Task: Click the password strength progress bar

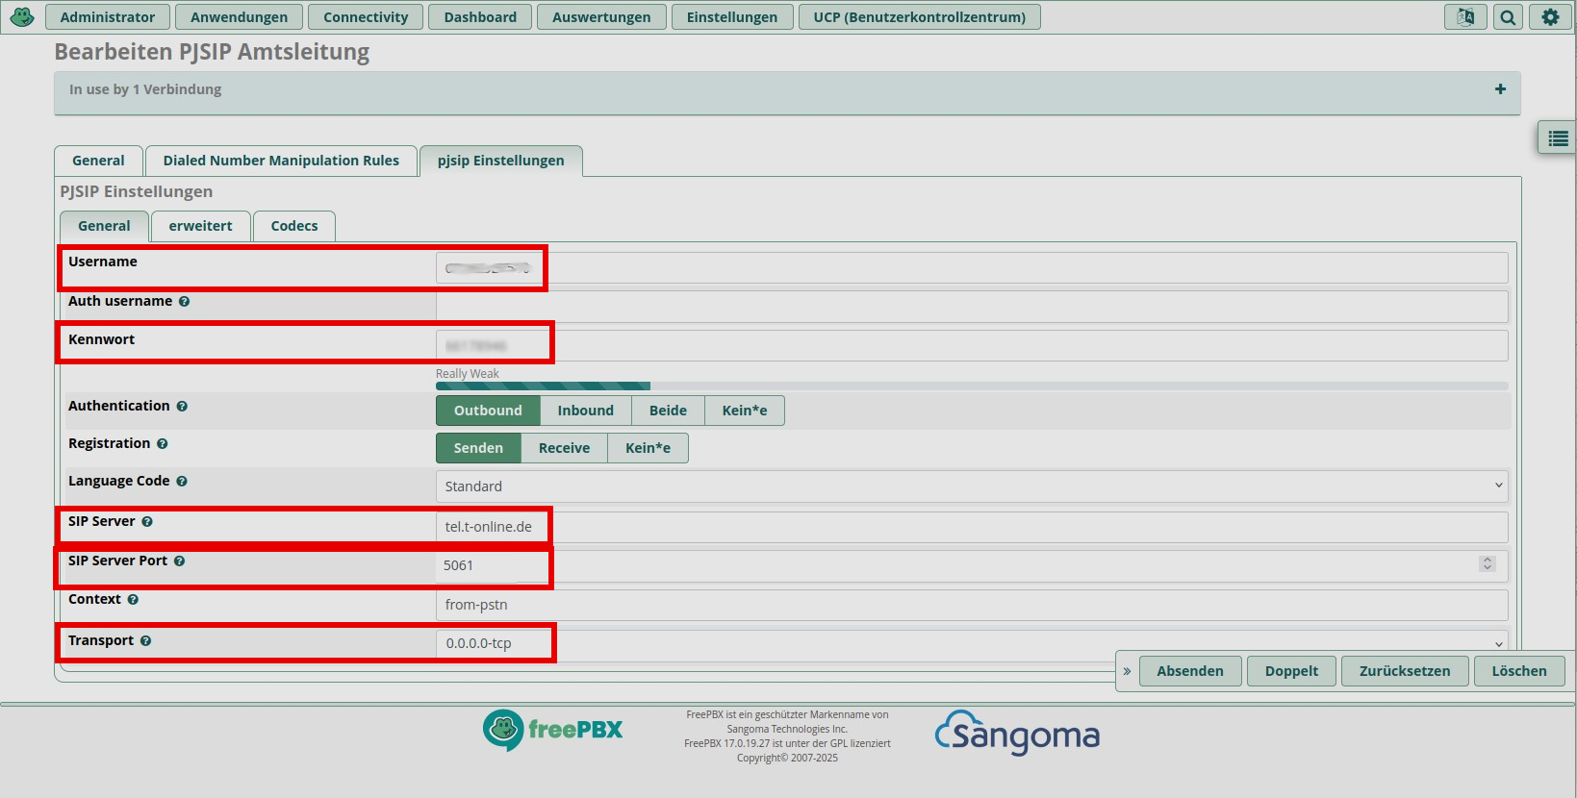Action: 971,387
